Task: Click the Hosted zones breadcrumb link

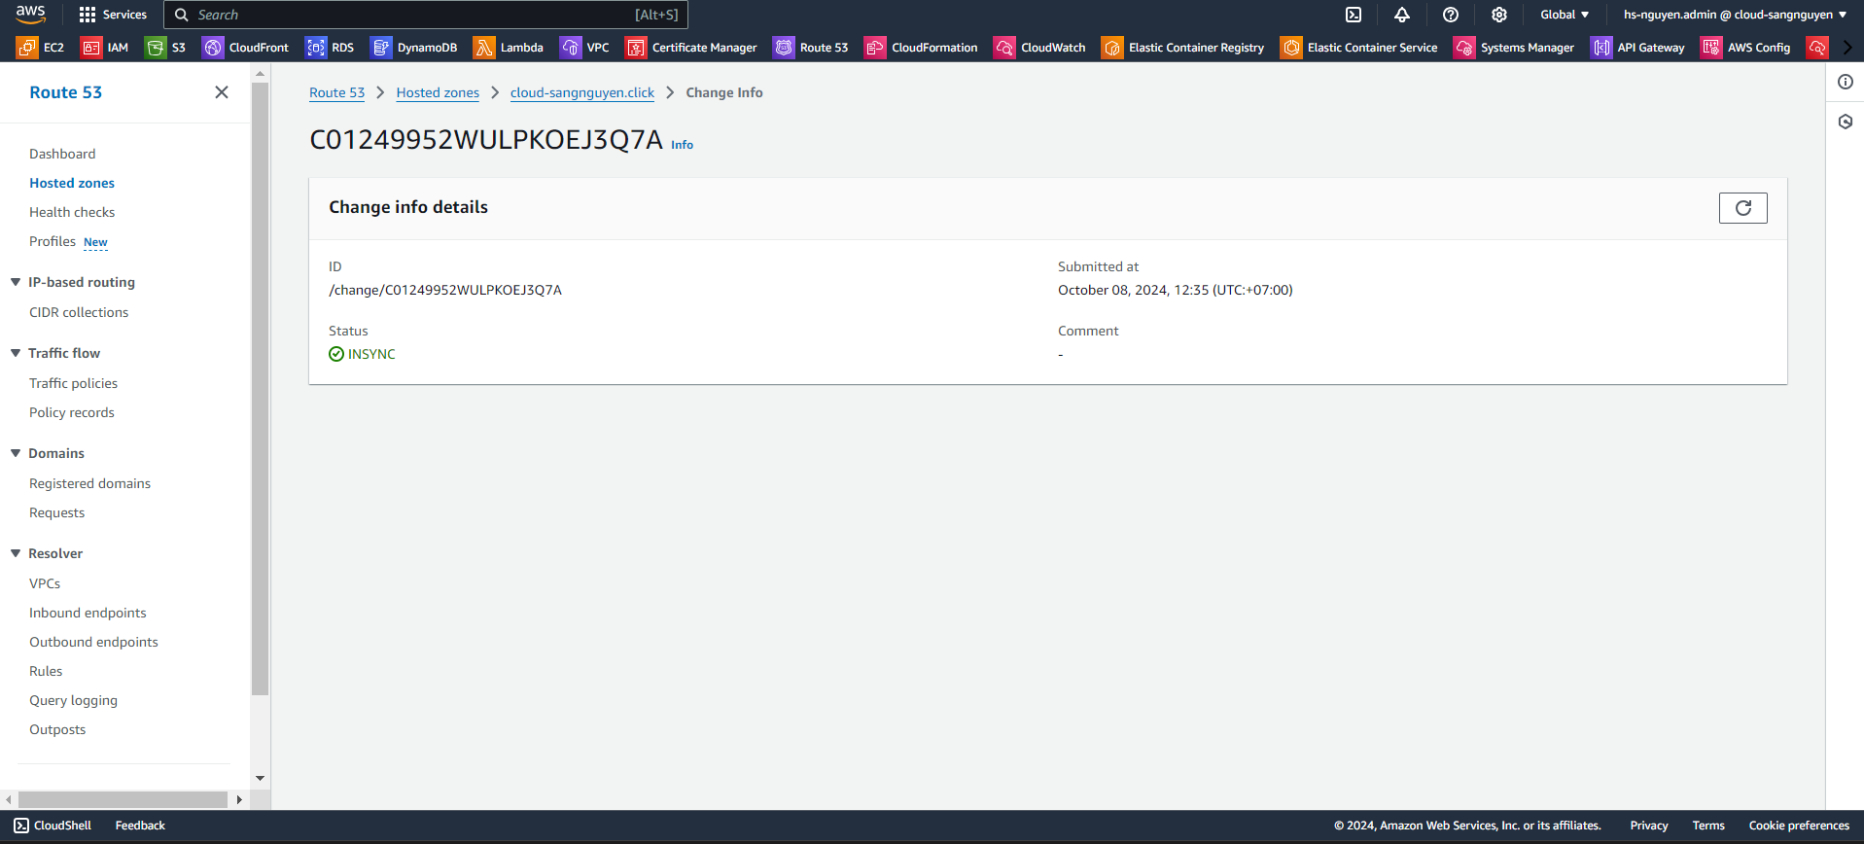Action: pos(438,92)
